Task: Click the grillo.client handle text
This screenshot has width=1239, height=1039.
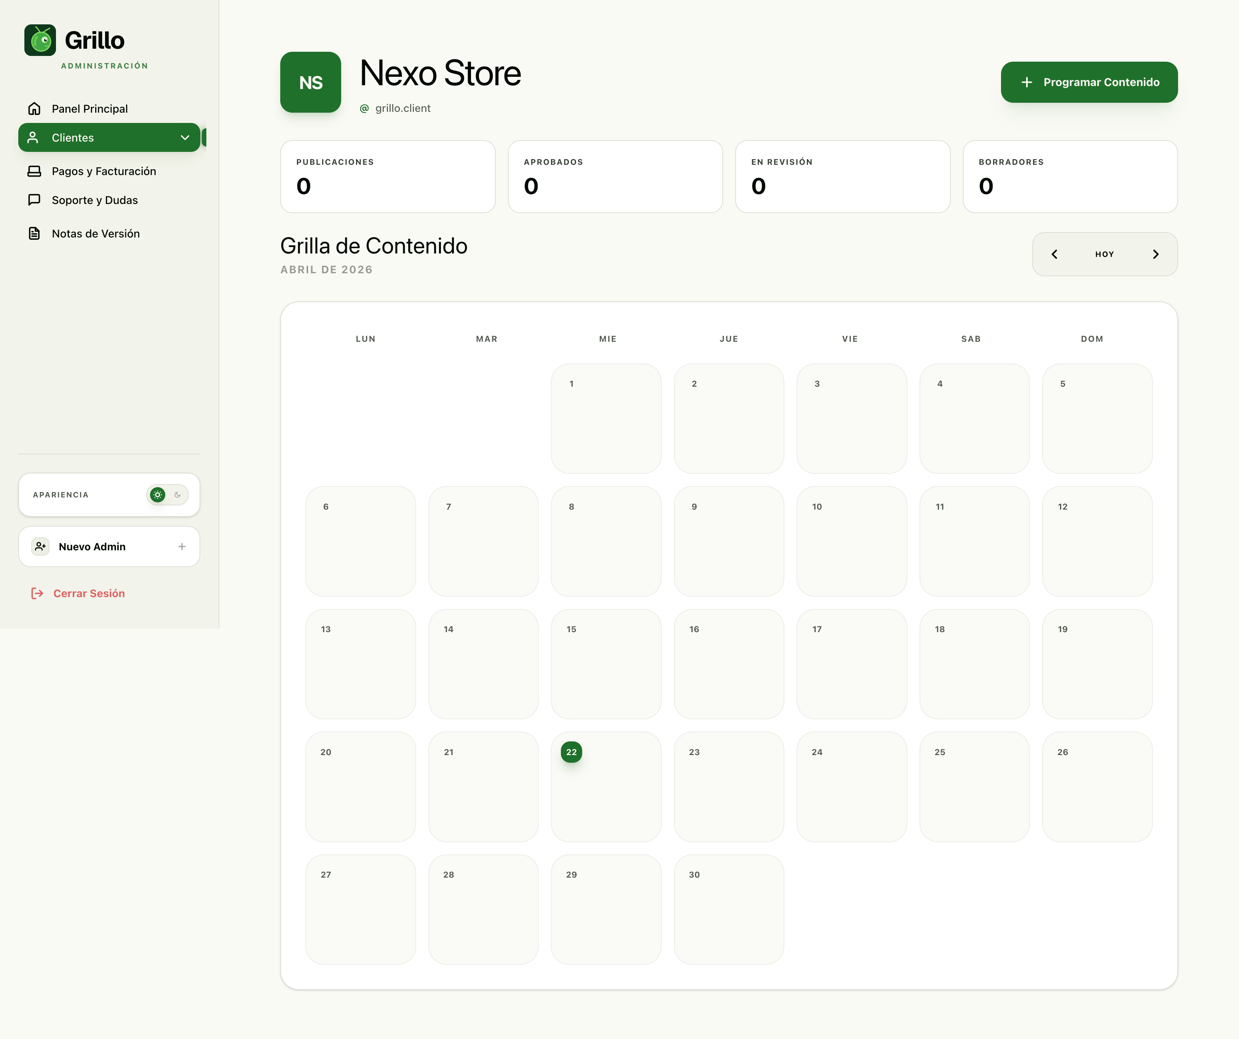Action: (x=403, y=108)
